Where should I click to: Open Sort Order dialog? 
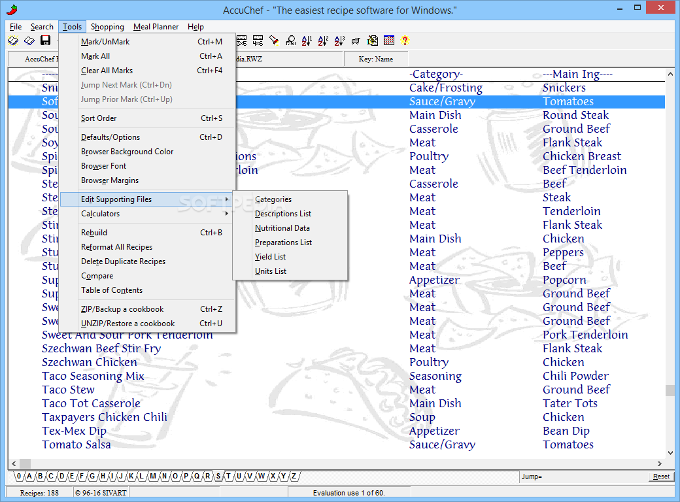click(148, 118)
